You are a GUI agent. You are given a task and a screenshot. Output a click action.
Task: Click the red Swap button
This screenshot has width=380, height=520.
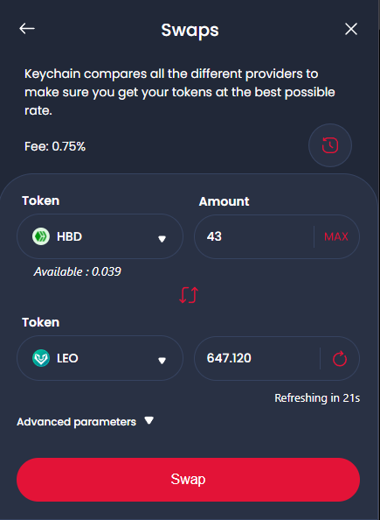pyautogui.click(x=188, y=480)
